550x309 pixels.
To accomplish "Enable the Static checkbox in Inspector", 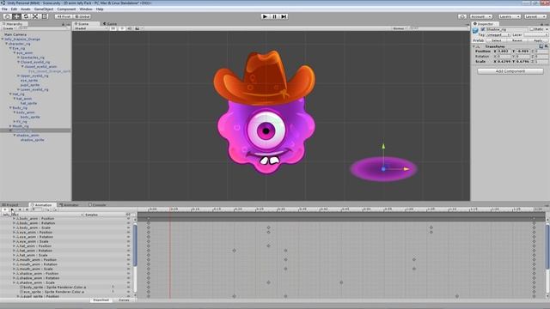I will pyautogui.click(x=532, y=29).
